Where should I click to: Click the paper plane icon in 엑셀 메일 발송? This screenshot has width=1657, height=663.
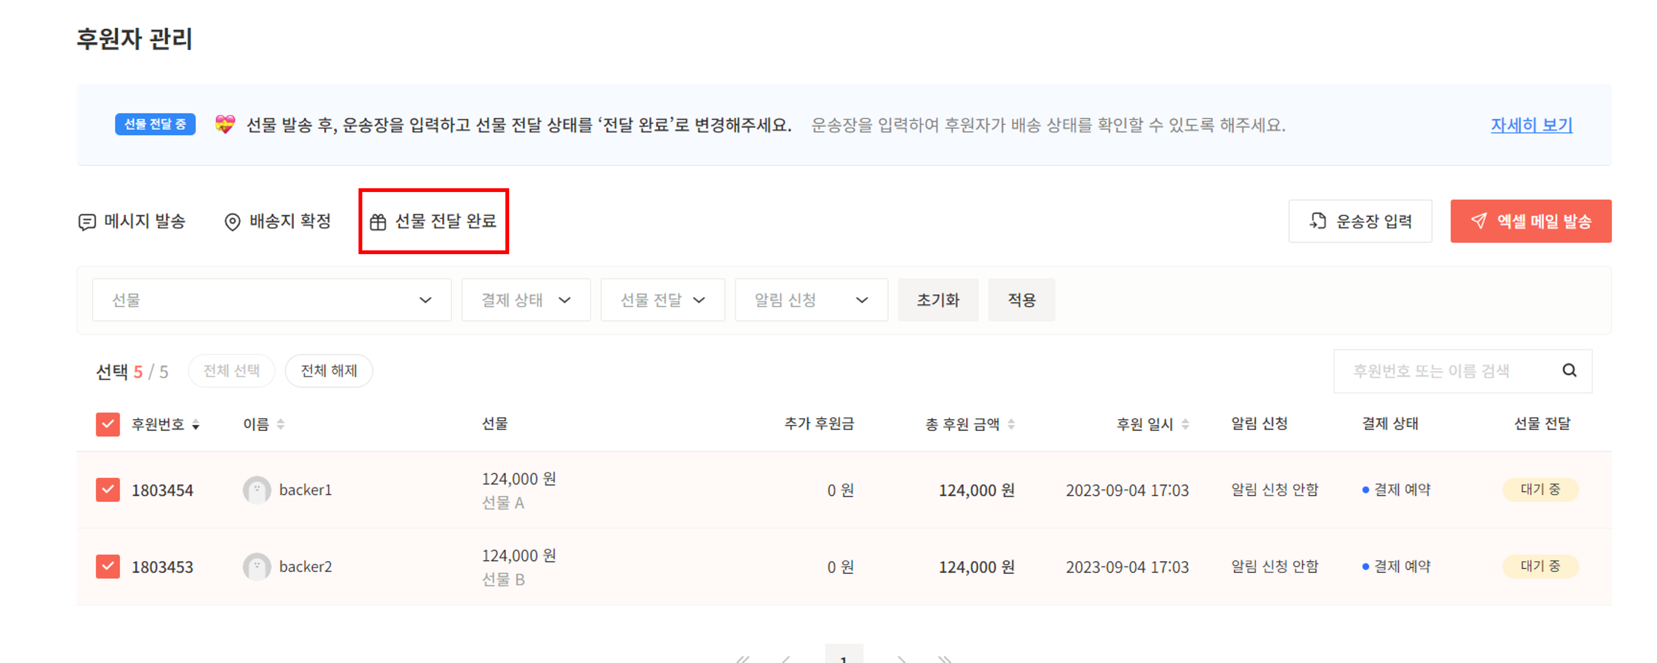click(x=1479, y=221)
